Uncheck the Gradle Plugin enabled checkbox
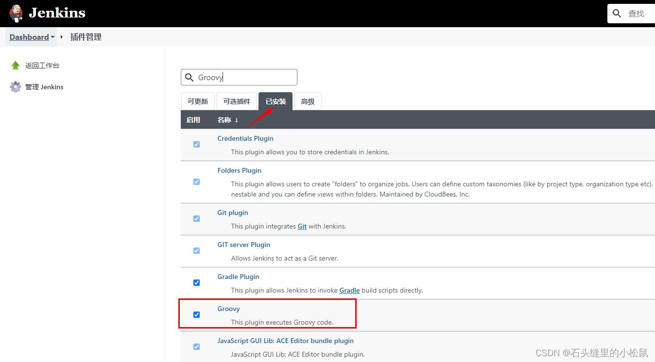The width and height of the screenshot is (655, 362). 196,282
